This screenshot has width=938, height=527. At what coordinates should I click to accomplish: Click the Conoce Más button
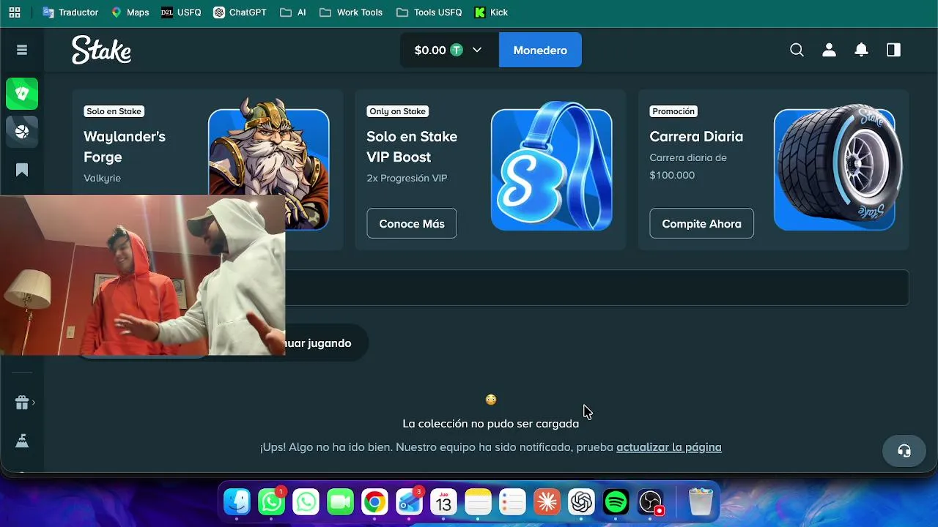pyautogui.click(x=412, y=224)
